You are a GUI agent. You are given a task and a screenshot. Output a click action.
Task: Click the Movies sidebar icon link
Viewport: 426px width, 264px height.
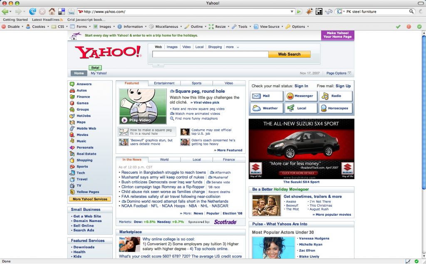(x=72, y=135)
